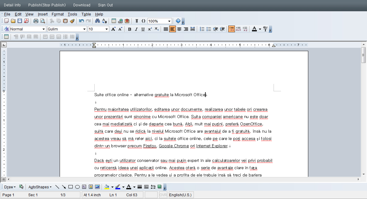Viewport: 367px width, 199px height.
Task: Apply bulleted list formatting
Action: click(209, 29)
